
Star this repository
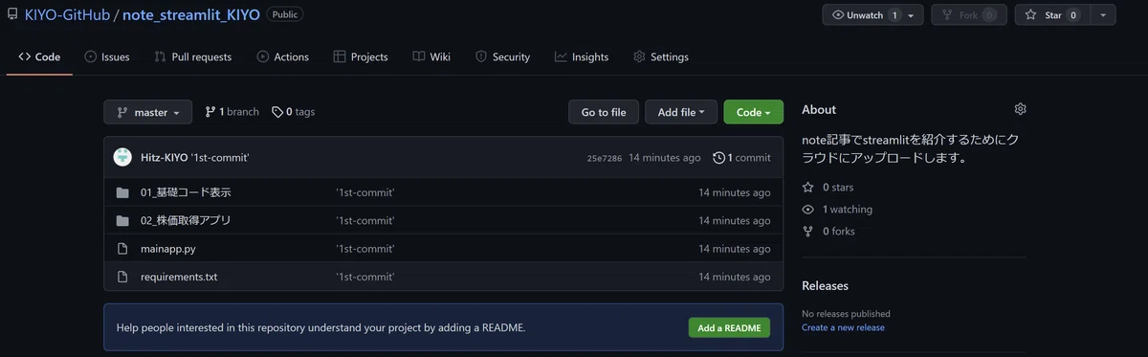1052,15
